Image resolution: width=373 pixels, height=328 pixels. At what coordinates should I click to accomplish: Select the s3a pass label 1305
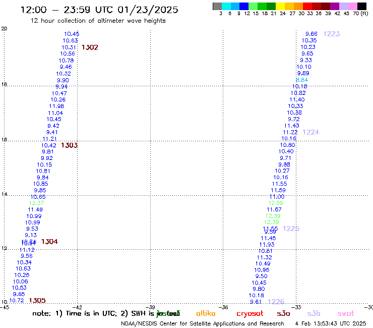coord(37,300)
